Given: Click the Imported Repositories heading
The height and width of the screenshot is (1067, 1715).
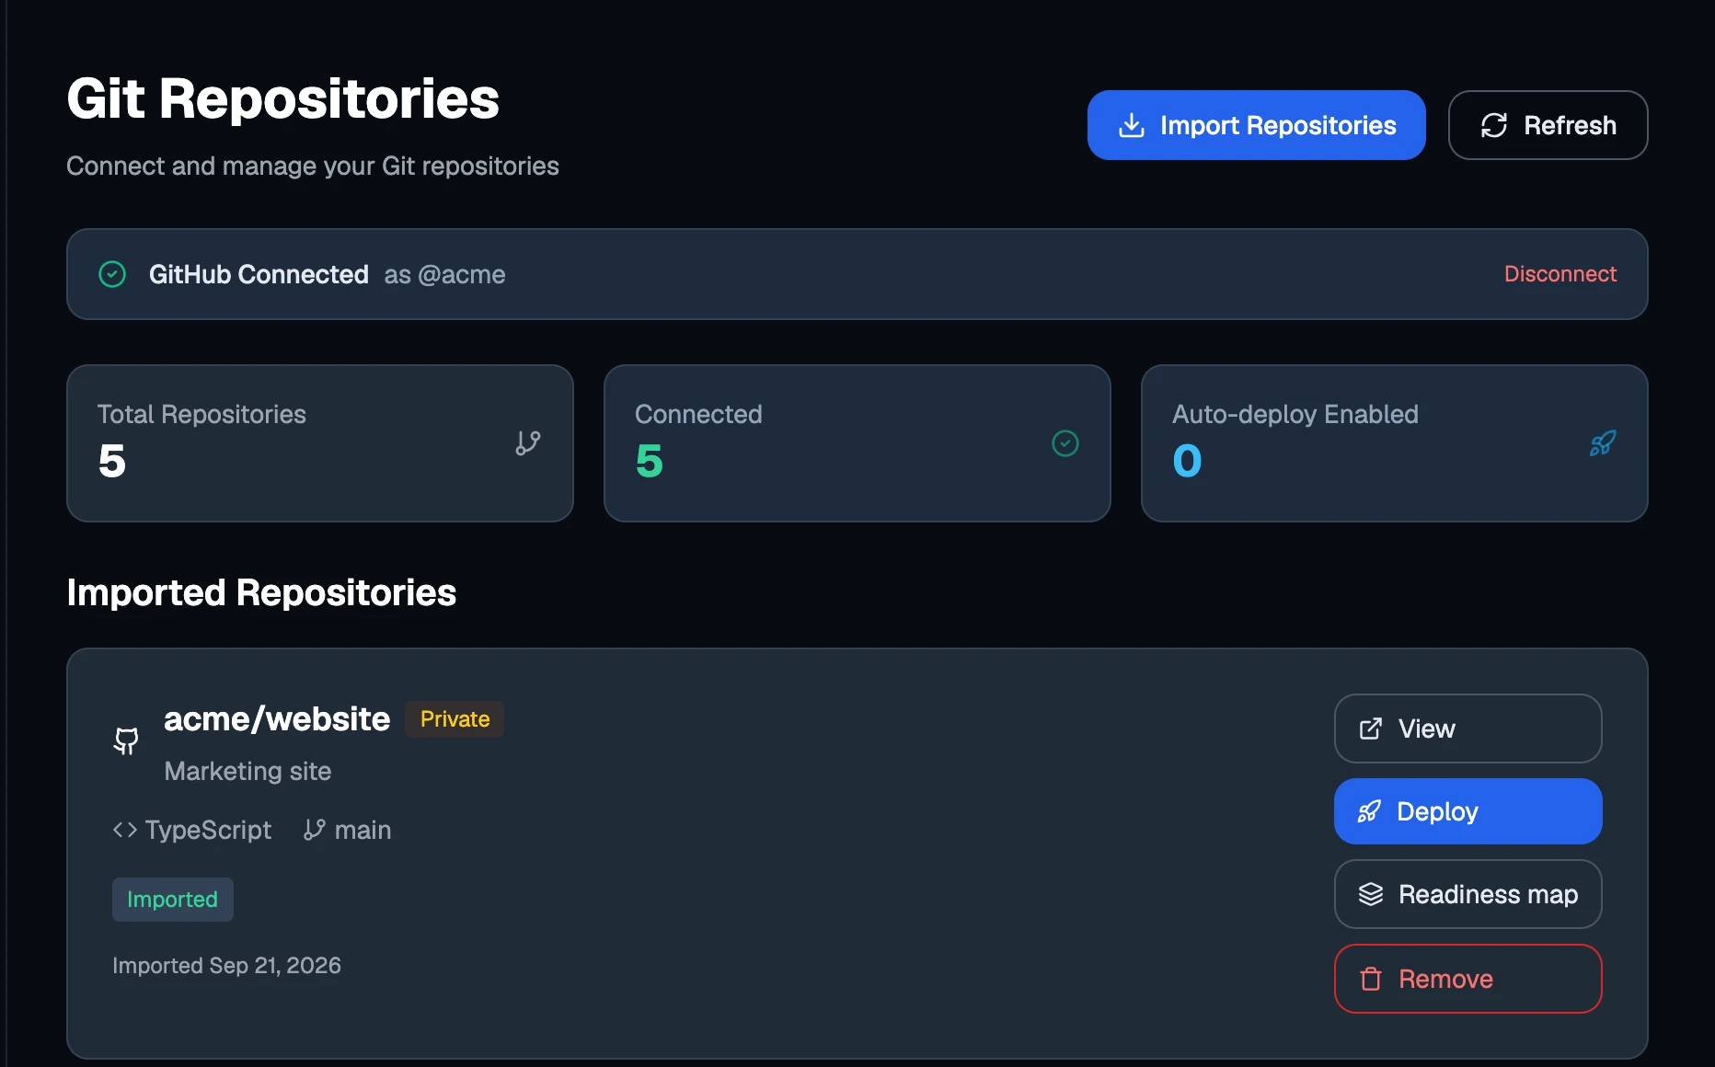Looking at the screenshot, I should [x=261, y=592].
